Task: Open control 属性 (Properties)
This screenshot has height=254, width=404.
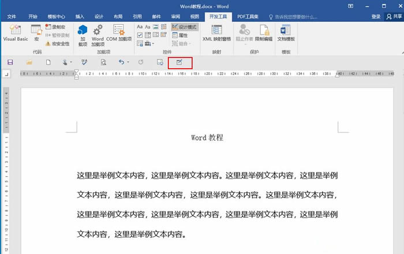Action: (x=180, y=35)
